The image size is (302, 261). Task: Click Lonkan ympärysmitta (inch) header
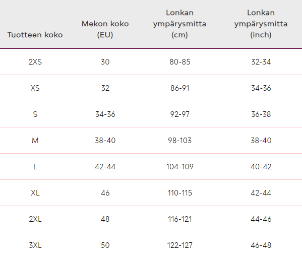261,24
